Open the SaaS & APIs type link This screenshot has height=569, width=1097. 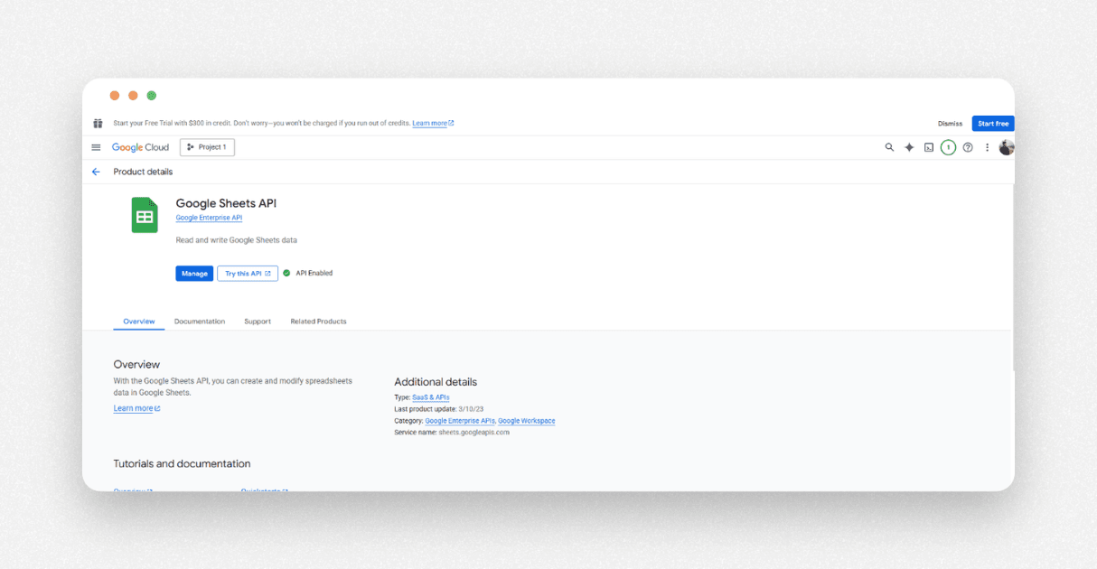click(x=430, y=397)
